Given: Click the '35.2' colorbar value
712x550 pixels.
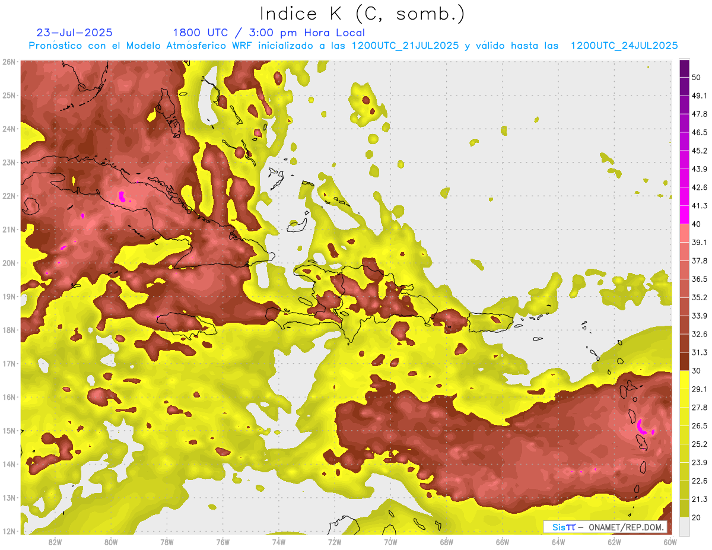Looking at the screenshot, I should [700, 297].
